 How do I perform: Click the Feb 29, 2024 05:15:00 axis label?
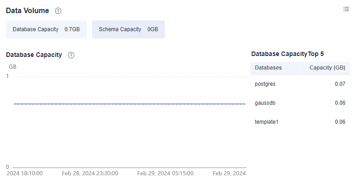click(165, 173)
